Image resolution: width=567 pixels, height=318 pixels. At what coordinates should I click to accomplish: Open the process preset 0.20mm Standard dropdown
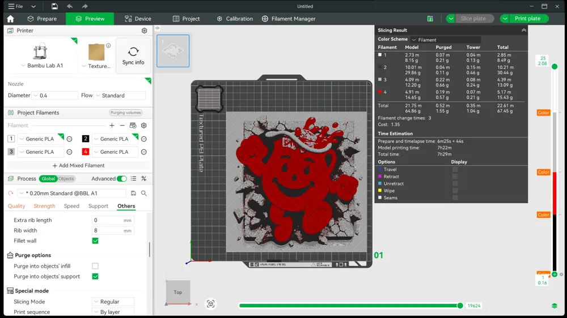pos(71,193)
